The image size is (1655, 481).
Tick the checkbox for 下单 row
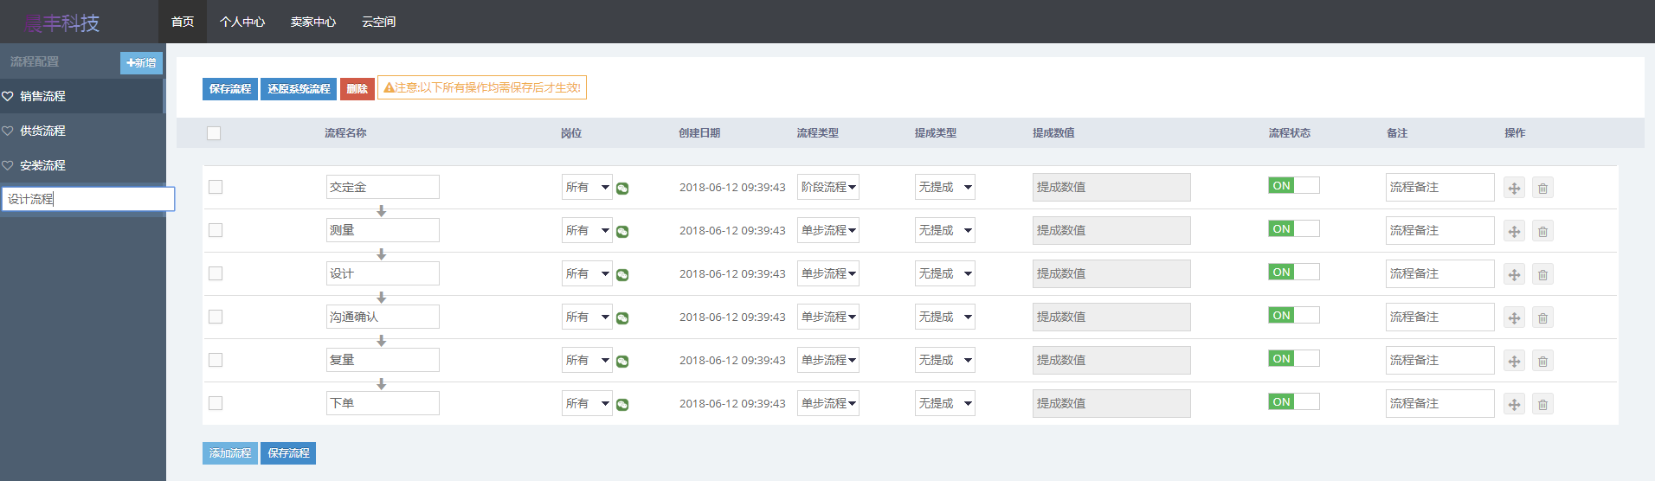pos(216,403)
